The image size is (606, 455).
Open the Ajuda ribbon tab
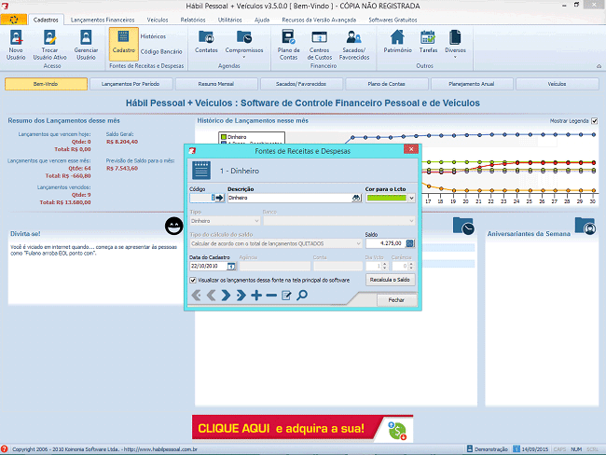tap(262, 20)
